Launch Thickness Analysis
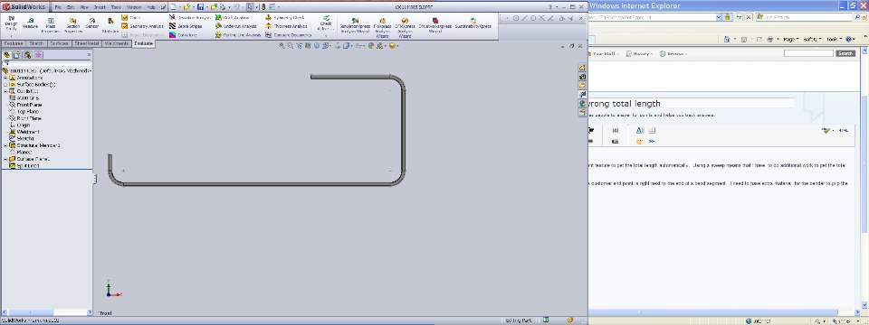 [x=286, y=26]
